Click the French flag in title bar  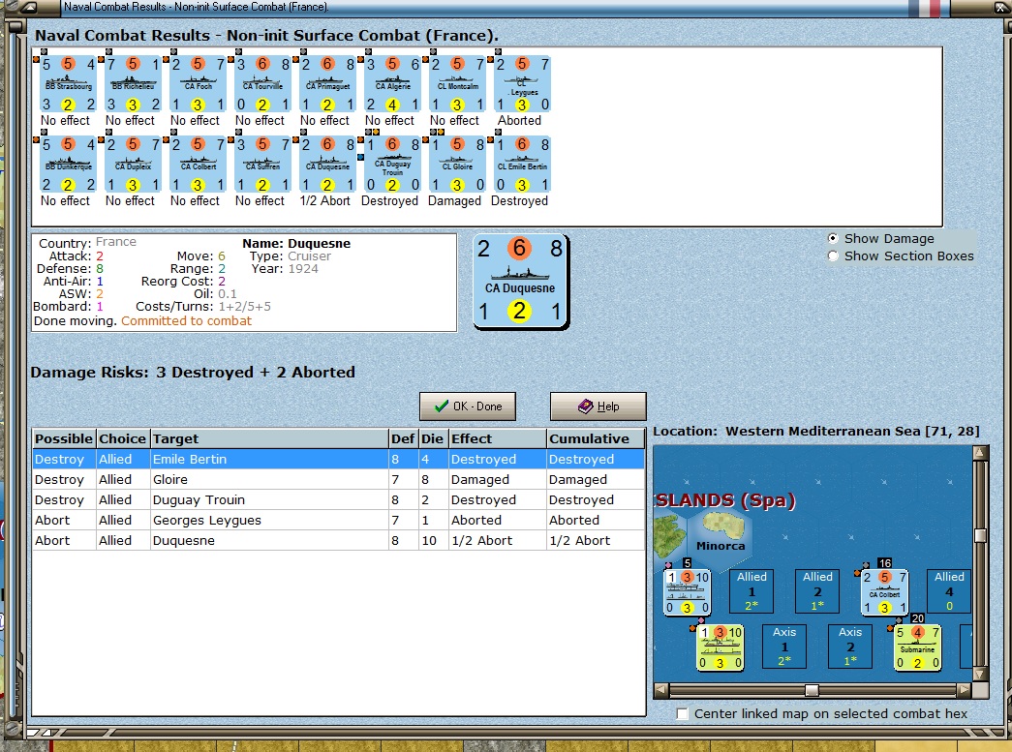pos(928,7)
